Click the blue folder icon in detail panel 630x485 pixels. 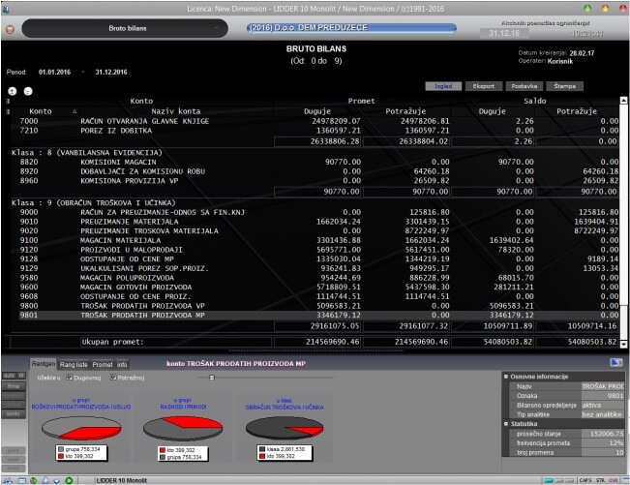click(615, 362)
